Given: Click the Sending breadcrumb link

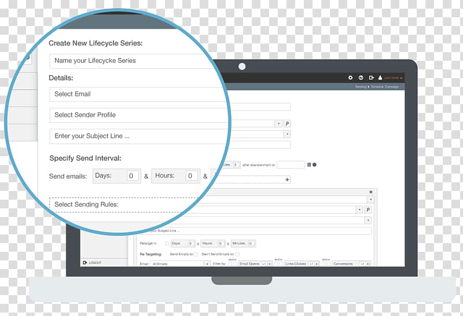Looking at the screenshot, I should [x=361, y=87].
